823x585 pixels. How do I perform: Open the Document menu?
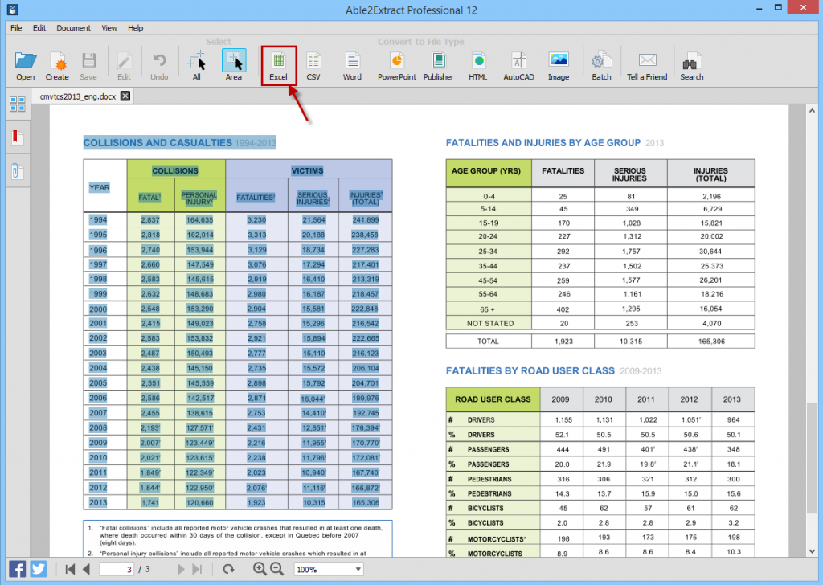pos(73,28)
